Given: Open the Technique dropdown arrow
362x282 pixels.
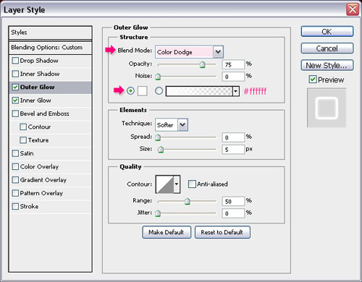Looking at the screenshot, I should click(x=182, y=124).
